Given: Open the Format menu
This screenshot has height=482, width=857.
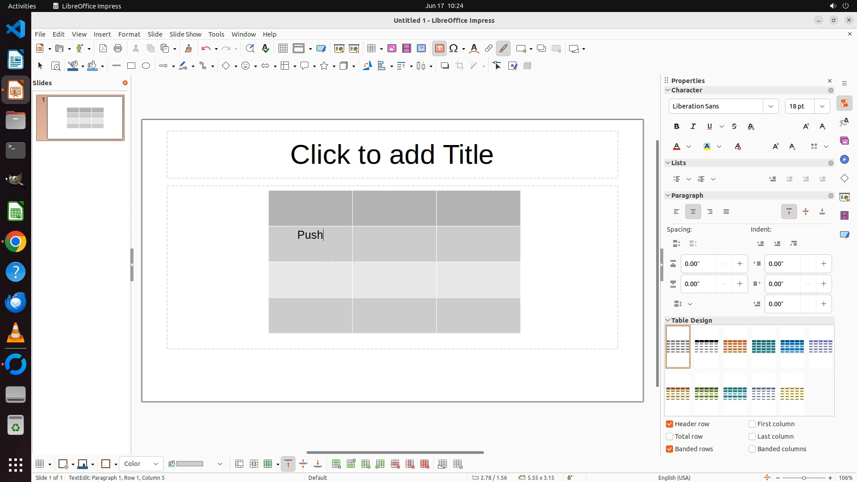Looking at the screenshot, I should click(129, 34).
